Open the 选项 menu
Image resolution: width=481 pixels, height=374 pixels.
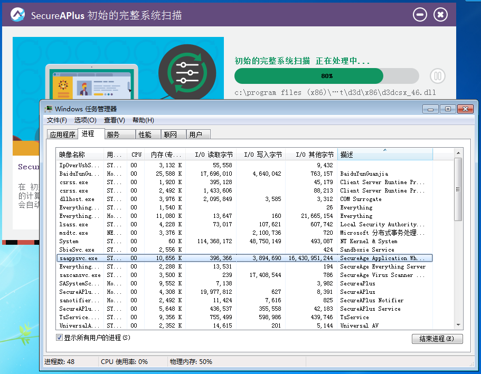(85, 120)
